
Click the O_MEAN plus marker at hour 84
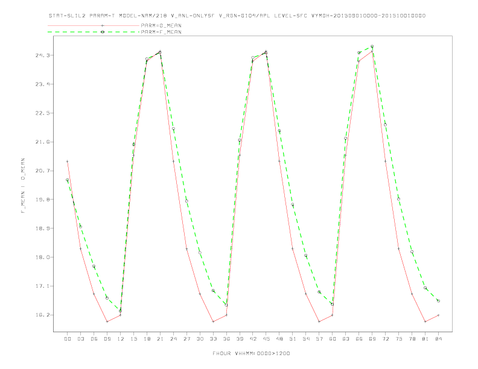[x=438, y=315]
